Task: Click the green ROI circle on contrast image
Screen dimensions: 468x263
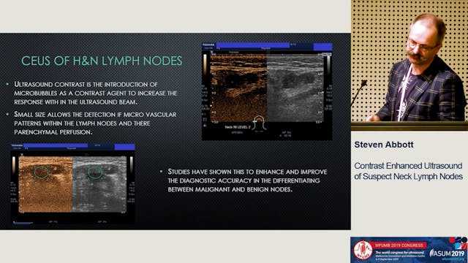Action: [x=41, y=172]
